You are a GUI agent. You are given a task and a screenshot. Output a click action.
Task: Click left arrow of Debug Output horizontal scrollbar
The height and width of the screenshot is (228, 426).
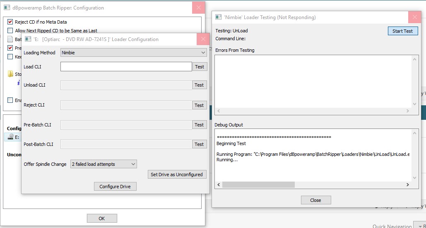tap(219, 184)
